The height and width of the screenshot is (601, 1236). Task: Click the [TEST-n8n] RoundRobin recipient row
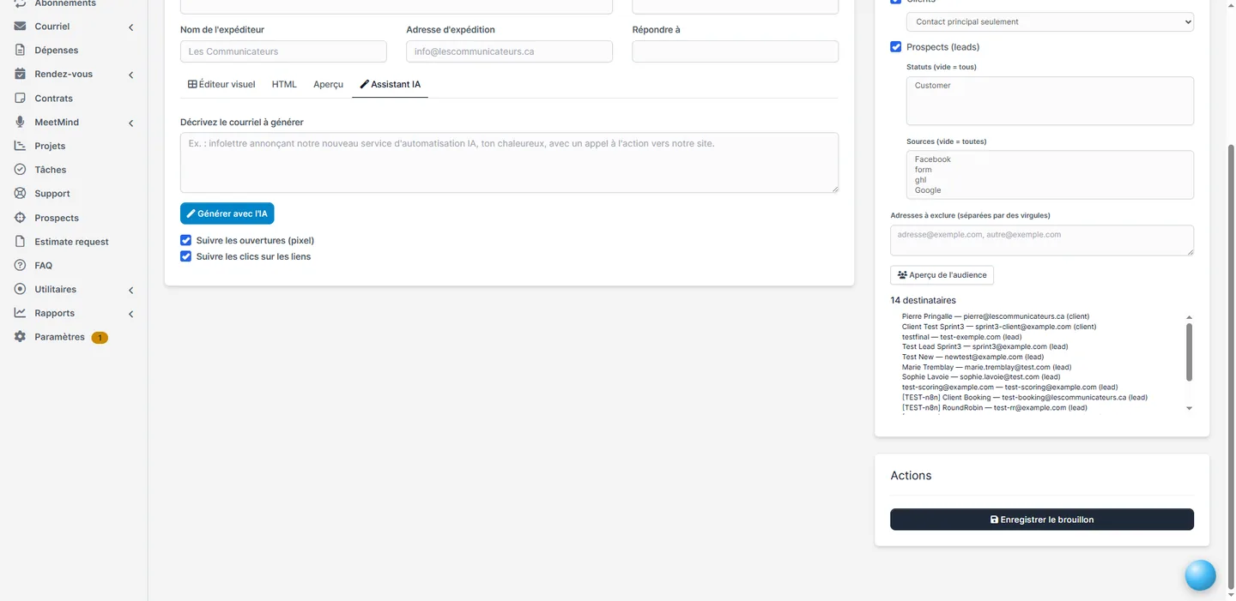tap(994, 408)
